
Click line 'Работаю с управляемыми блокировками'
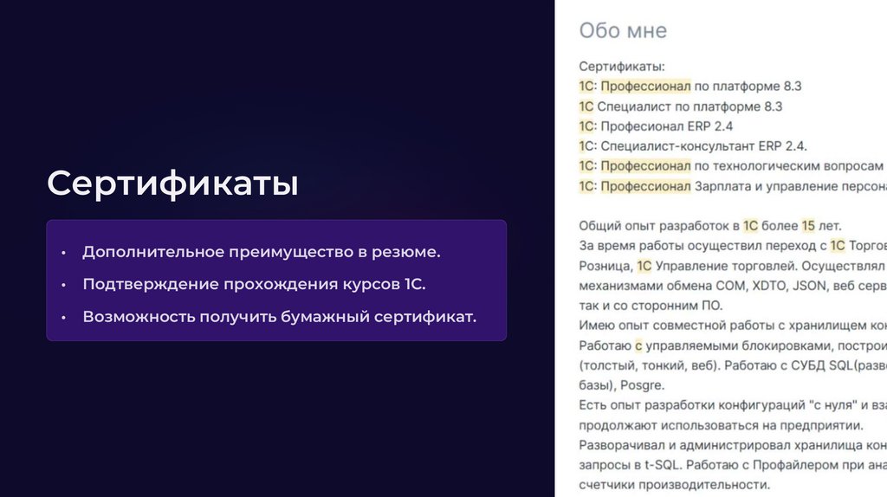pos(733,345)
